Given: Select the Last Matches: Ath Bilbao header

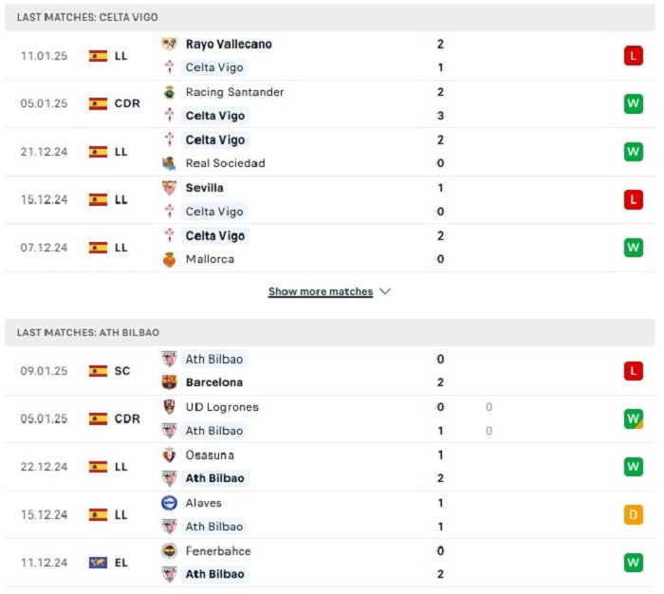Looking at the screenshot, I should coord(330,333).
